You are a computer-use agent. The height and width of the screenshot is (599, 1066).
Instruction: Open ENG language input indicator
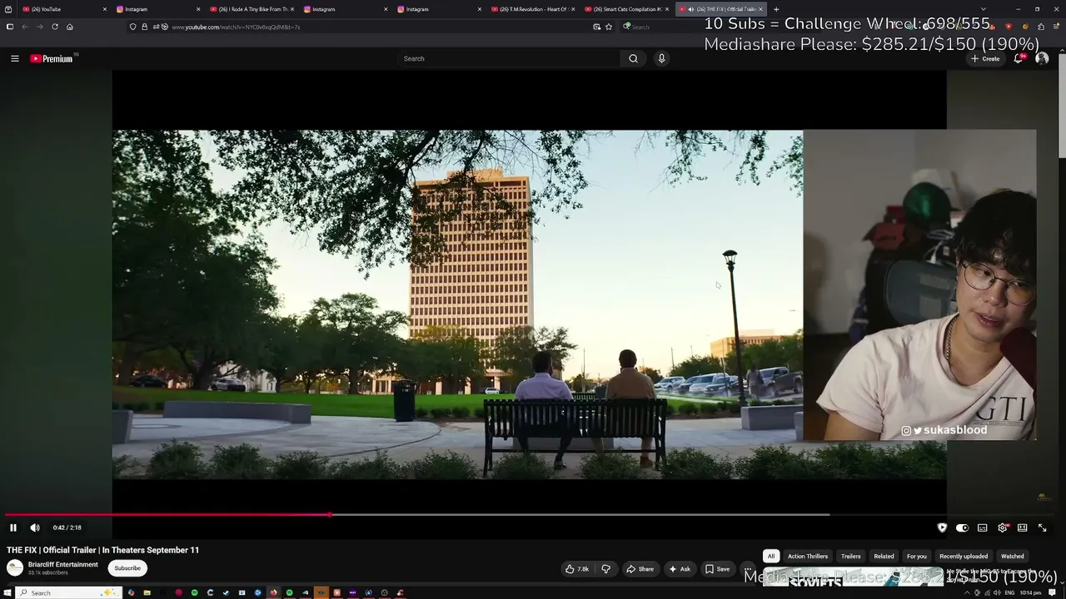point(1010,592)
